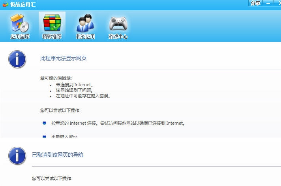Click the 分享 share button
This screenshot has height=186, width=281.
[x=255, y=3]
